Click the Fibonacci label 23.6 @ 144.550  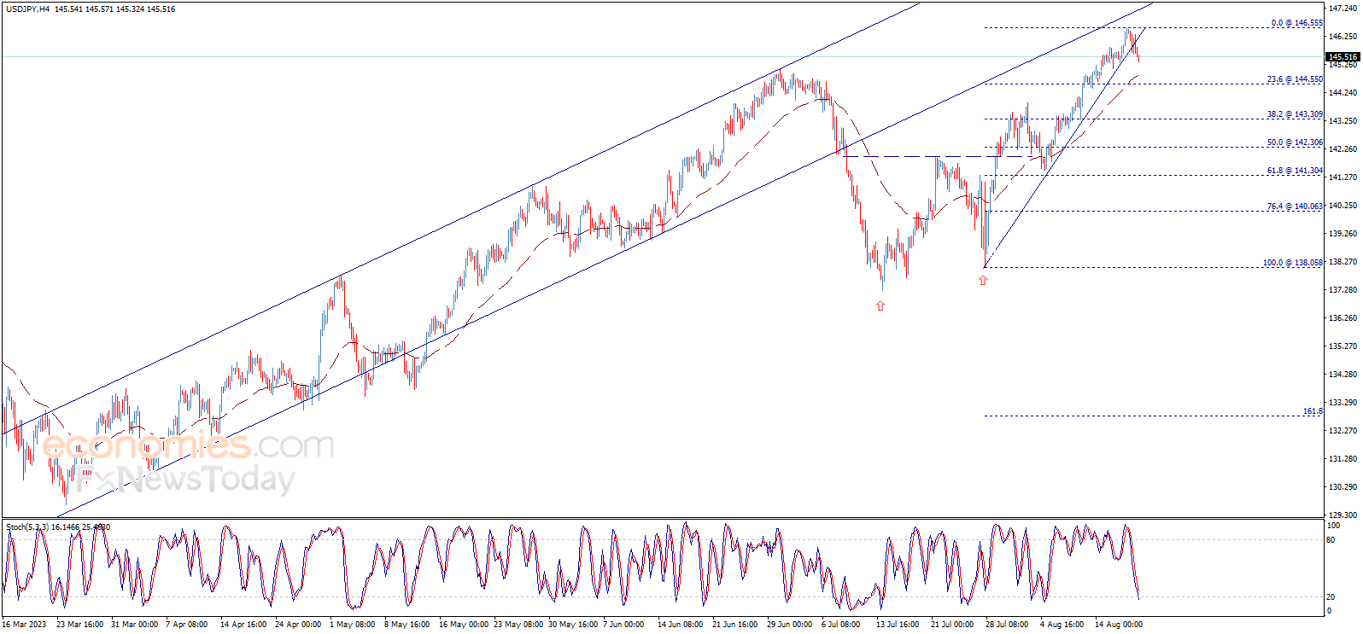[1295, 79]
